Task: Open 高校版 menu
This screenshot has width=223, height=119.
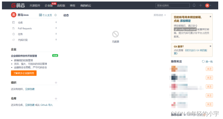Action: [x=61, y=6]
